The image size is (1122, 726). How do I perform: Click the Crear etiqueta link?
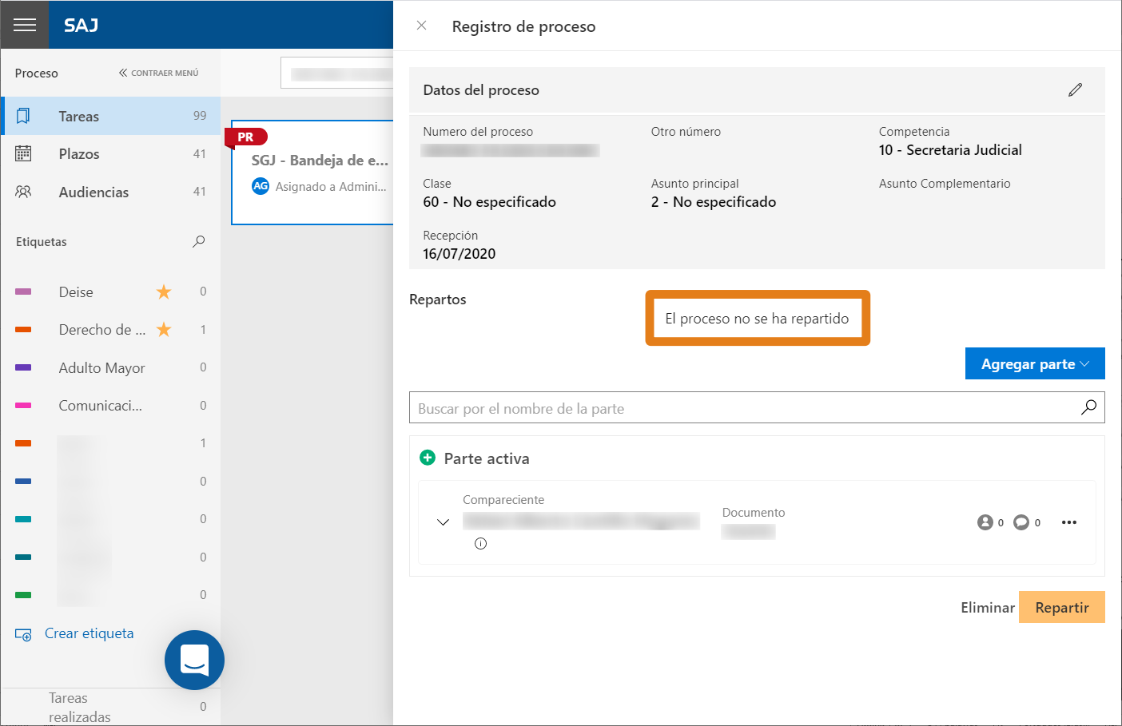(89, 633)
